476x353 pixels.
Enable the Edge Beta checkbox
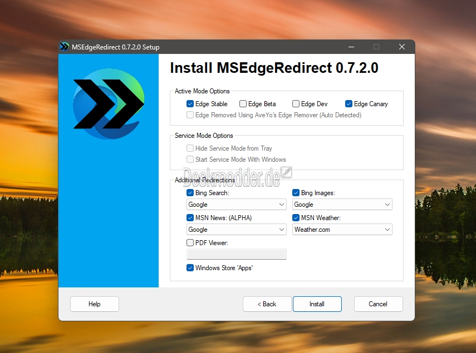[x=243, y=104]
